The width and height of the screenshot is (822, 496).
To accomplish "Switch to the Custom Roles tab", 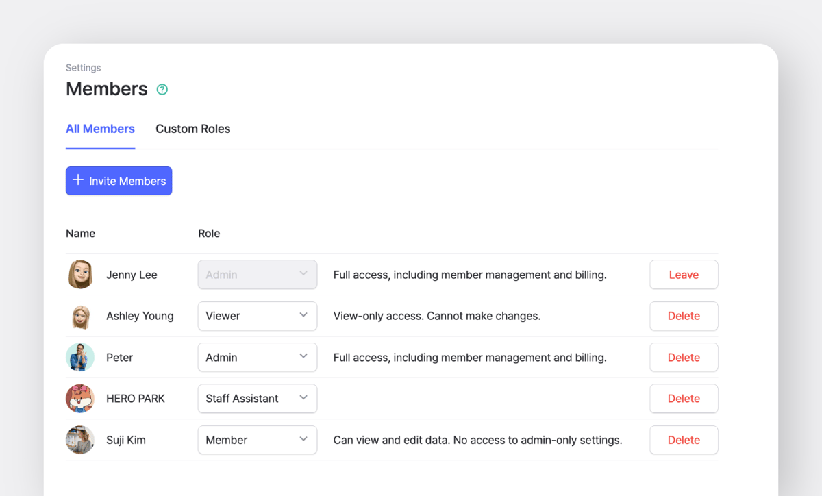I will [x=192, y=129].
